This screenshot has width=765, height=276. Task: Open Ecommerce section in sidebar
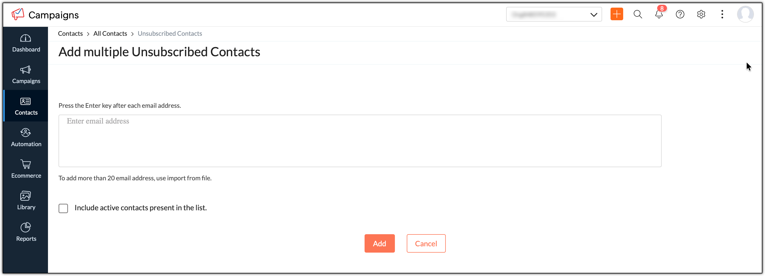point(26,169)
